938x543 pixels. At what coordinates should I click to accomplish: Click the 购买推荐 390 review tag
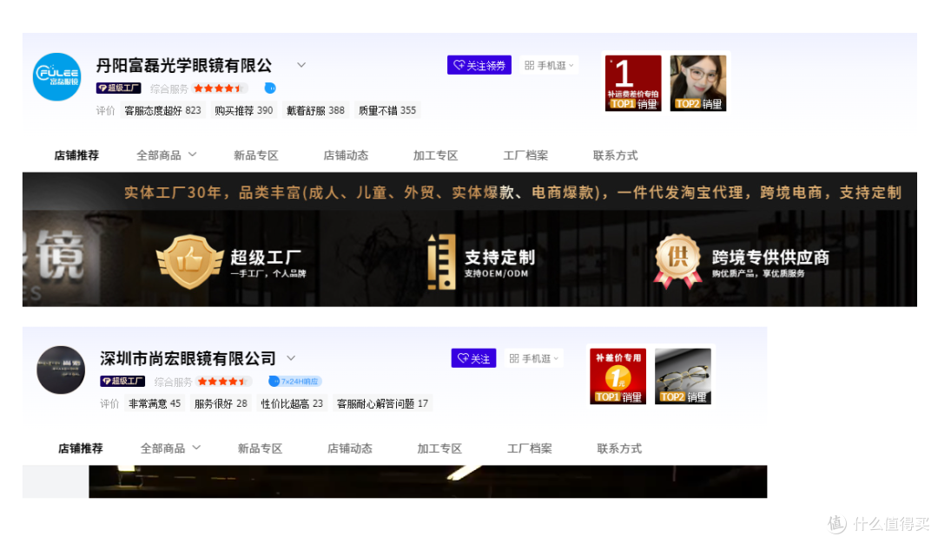[x=243, y=110]
